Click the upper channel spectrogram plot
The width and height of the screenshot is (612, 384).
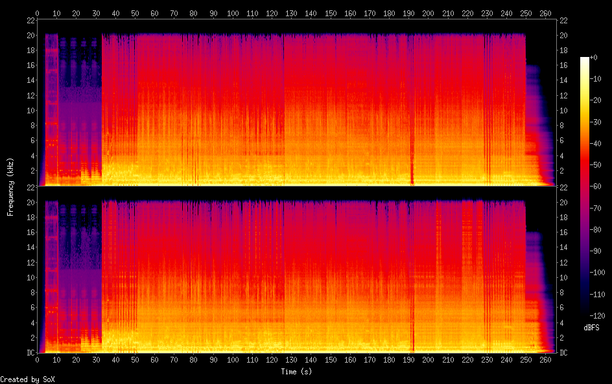[297, 103]
